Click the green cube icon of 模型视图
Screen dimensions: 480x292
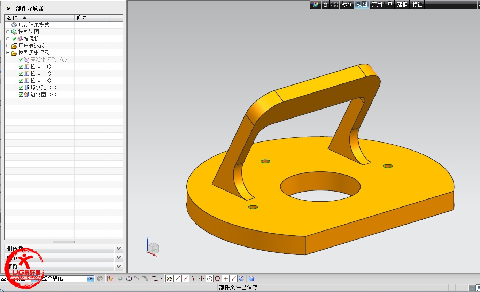click(14, 32)
